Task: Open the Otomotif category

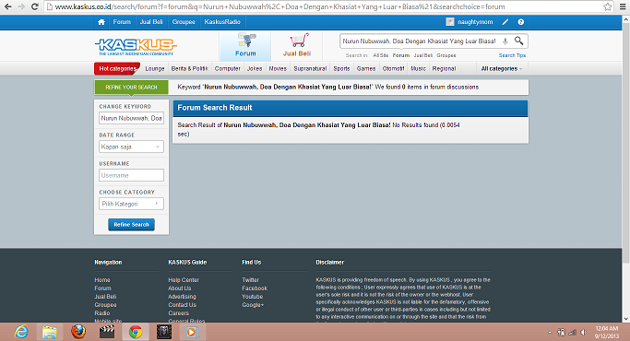Action: [x=393, y=69]
